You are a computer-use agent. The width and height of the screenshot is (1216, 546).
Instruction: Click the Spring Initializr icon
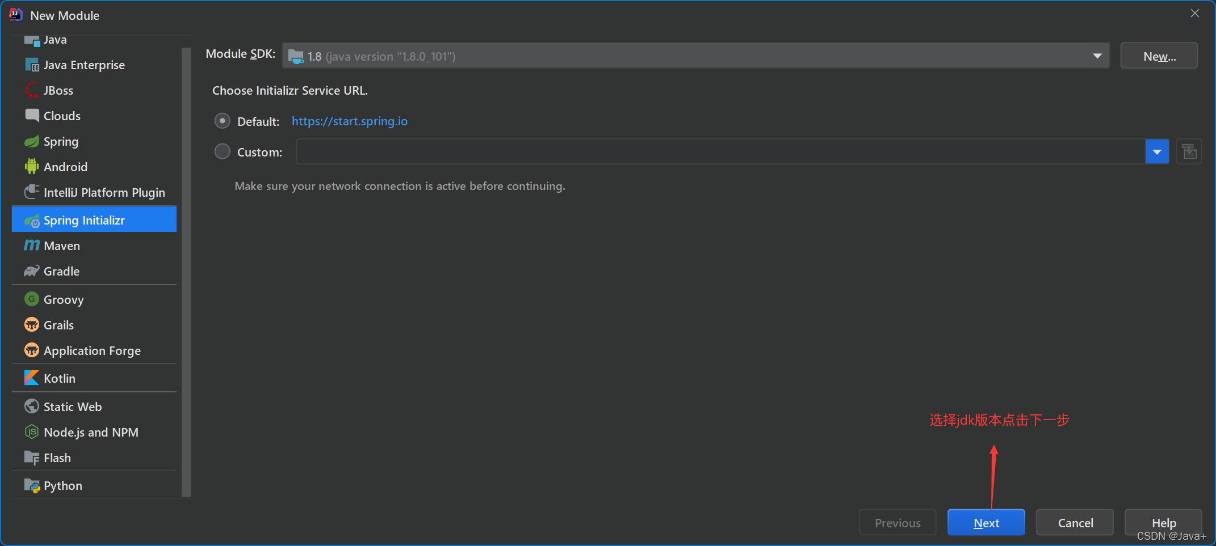32,221
